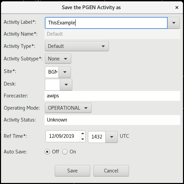Increment the Ref Time date with up arrow
184x184 pixels.
point(82,133)
